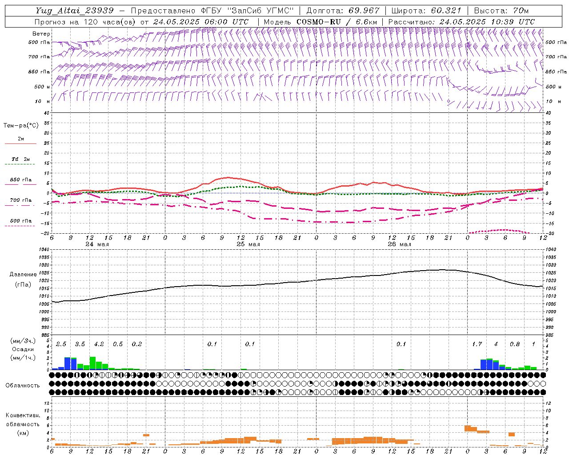This screenshot has width=569, height=455.
Task: Click the 'Тем-ра(°C)' temperature label
Action: click(21, 126)
